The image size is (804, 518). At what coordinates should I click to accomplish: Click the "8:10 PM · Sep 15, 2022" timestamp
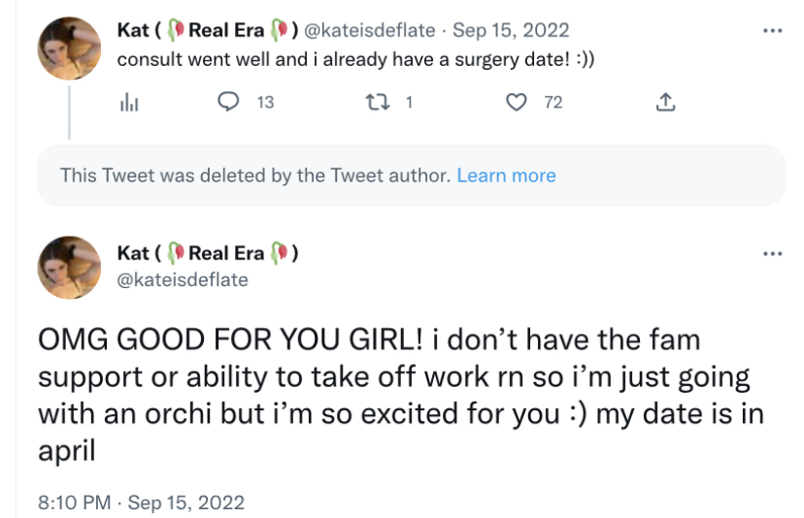141,502
